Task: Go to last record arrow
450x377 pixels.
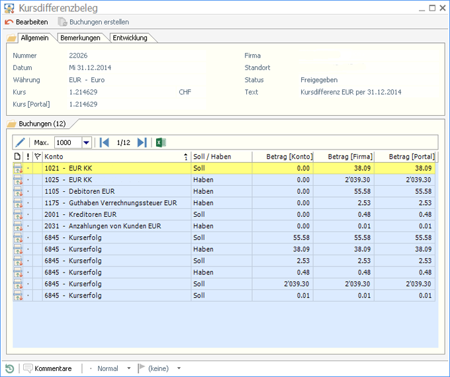Action: pos(142,142)
